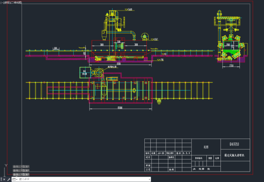
Task: Select the 2250 dimension in side view
Action: 231,65
